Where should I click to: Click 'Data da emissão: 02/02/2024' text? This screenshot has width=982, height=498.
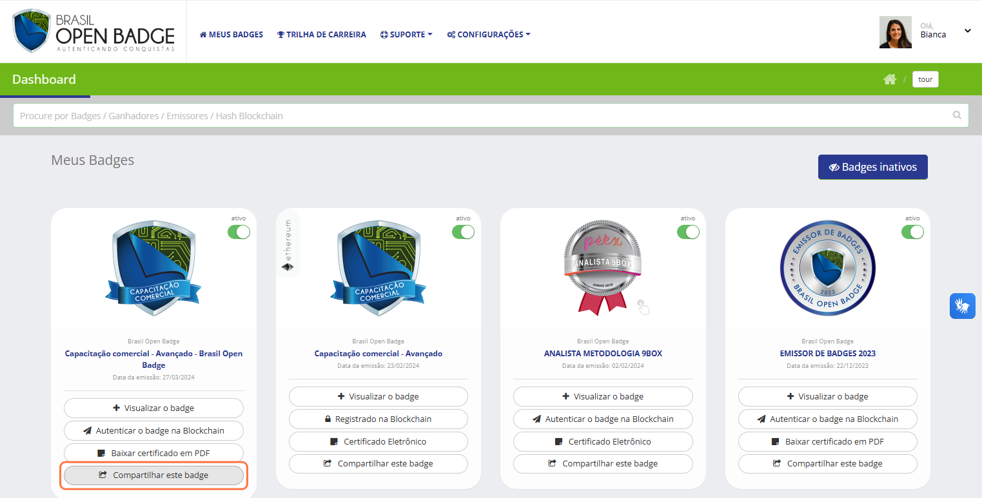pos(603,366)
